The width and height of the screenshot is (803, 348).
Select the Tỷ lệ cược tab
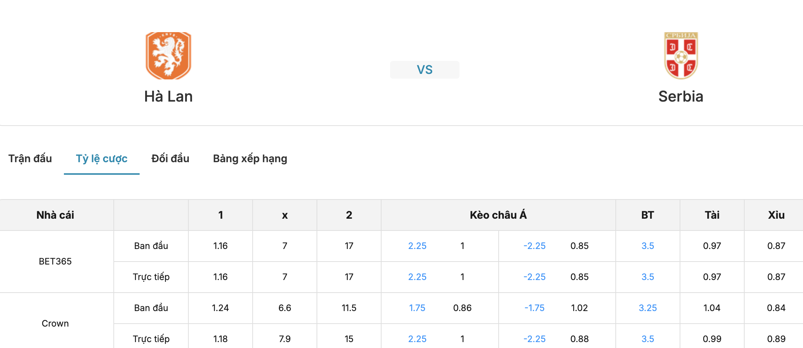pyautogui.click(x=102, y=158)
